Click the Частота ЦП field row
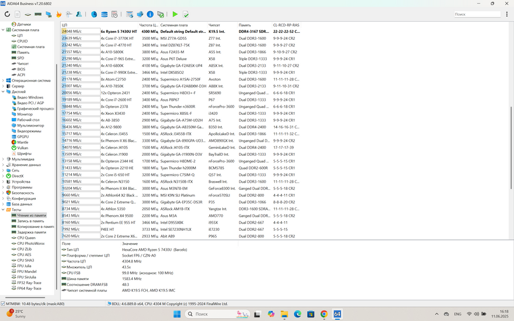 [149, 261]
